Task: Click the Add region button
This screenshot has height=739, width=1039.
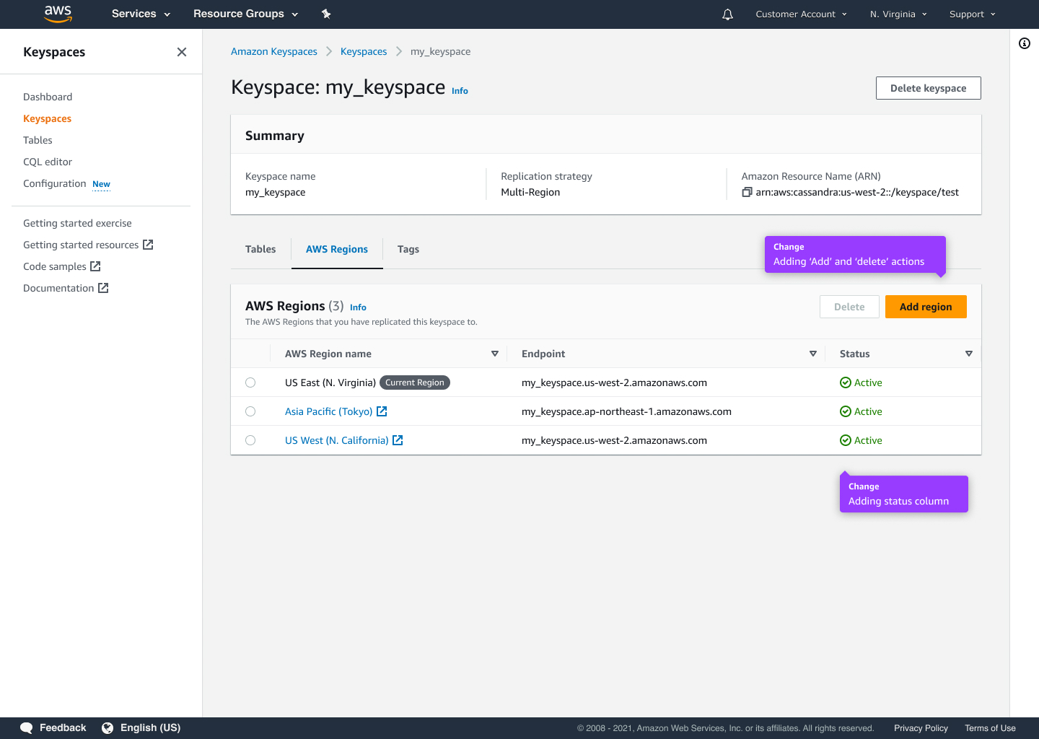Action: click(x=926, y=307)
